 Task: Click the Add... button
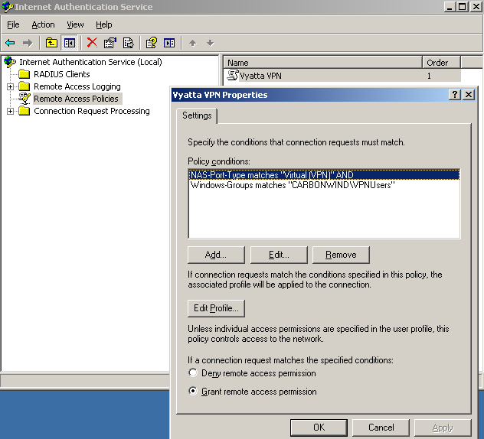[216, 255]
